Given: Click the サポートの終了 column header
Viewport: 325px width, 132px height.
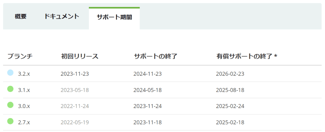Looking at the screenshot, I should click(155, 56).
